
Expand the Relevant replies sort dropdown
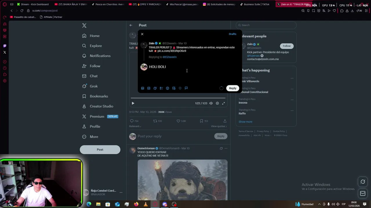pyautogui.click(x=135, y=126)
